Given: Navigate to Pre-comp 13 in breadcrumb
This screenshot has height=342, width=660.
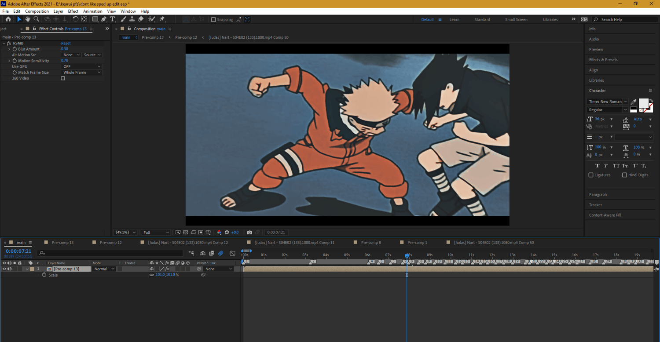Looking at the screenshot, I should (153, 37).
